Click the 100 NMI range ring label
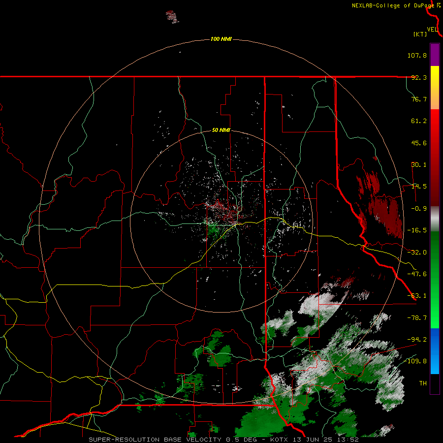 (x=221, y=39)
